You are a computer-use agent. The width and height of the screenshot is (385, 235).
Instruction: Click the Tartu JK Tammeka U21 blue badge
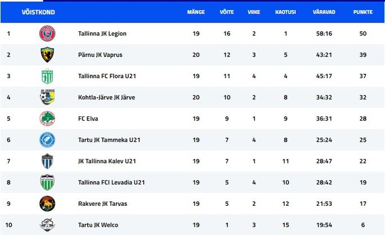tap(47, 140)
